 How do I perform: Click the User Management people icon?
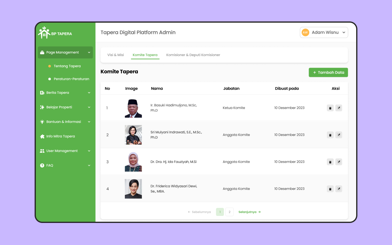point(42,151)
